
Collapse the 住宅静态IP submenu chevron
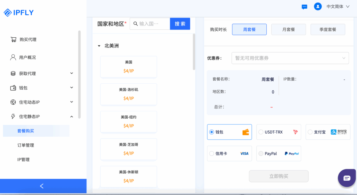coord(71,117)
